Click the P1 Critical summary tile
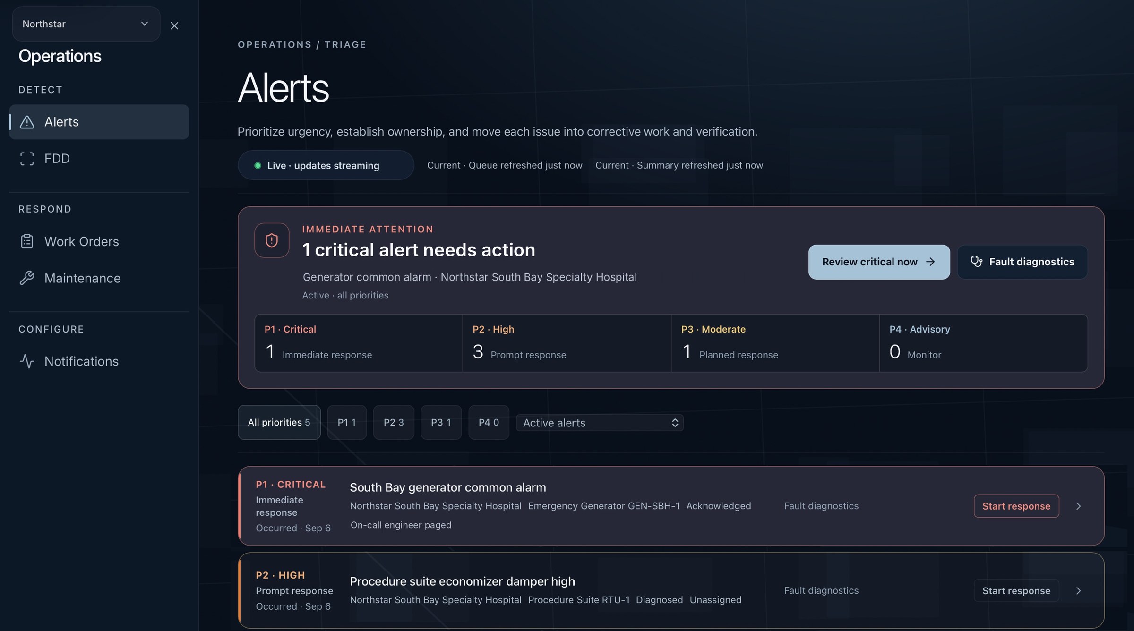 coord(359,343)
